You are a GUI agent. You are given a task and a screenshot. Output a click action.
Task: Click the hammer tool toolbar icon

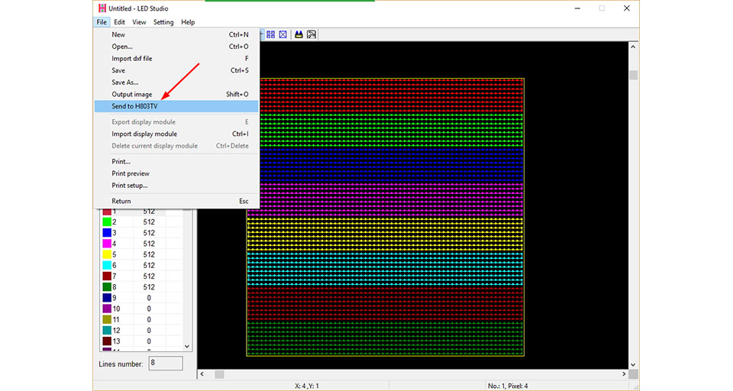312,34
